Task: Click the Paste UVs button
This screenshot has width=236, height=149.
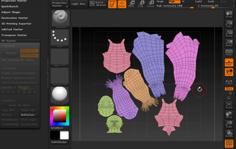Action: (x=29, y=110)
